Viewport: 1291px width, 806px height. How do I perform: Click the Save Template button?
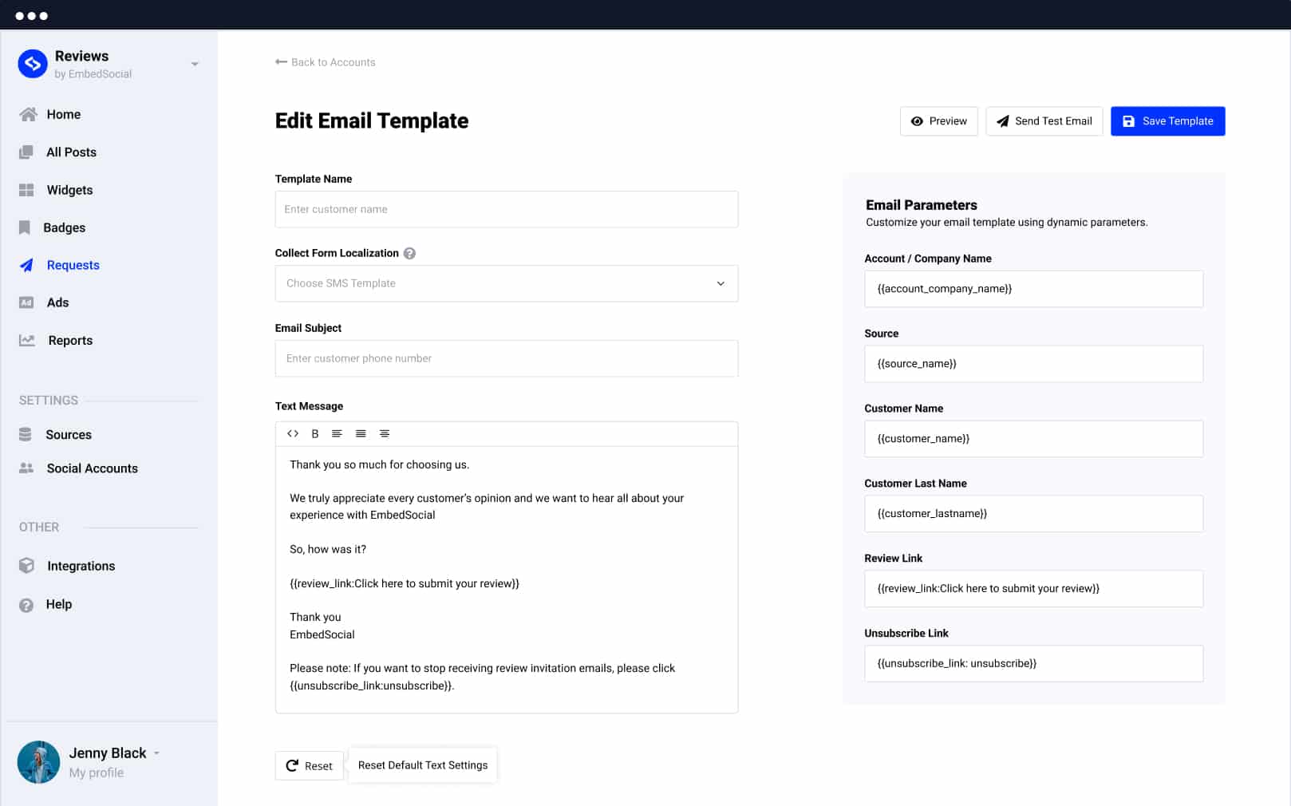click(x=1167, y=121)
